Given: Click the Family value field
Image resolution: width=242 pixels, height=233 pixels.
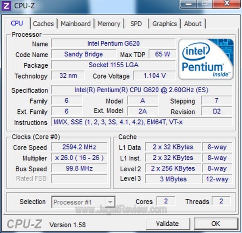Looking at the screenshot, I should (x=67, y=100).
